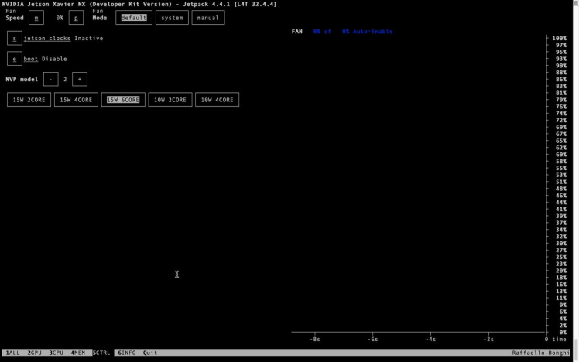
Task: Click the -2s time axis label
Action: coord(488,339)
